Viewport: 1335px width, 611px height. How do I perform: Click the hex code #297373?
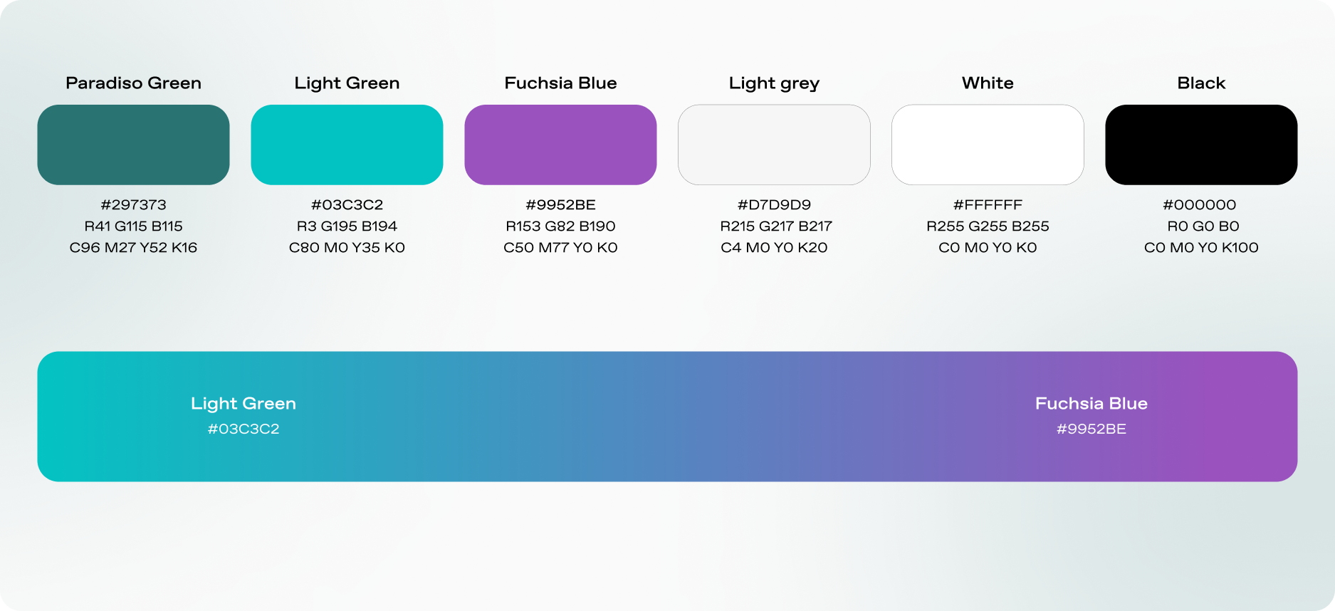(x=133, y=205)
